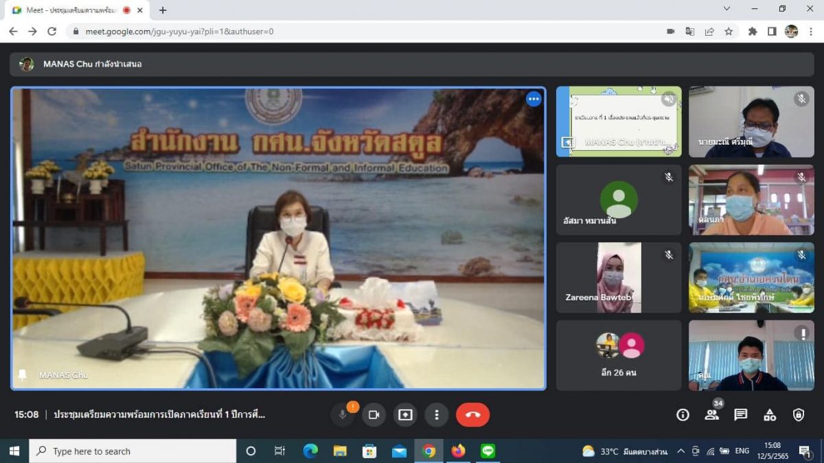Open more options in the call controls
Viewport: 824px width, 463px height.
[x=436, y=415]
